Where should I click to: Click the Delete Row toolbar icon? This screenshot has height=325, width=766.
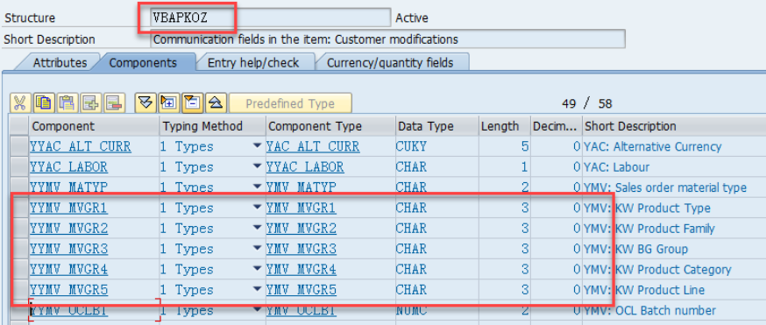pos(114,103)
